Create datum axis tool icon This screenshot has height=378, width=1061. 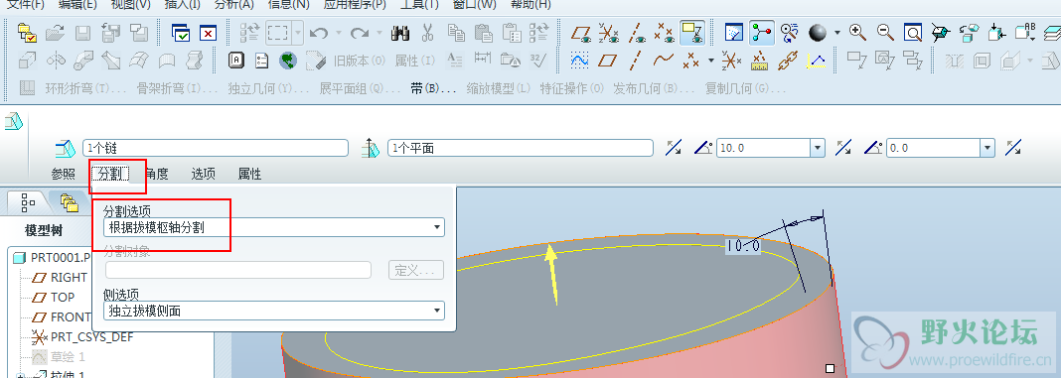pos(636,61)
